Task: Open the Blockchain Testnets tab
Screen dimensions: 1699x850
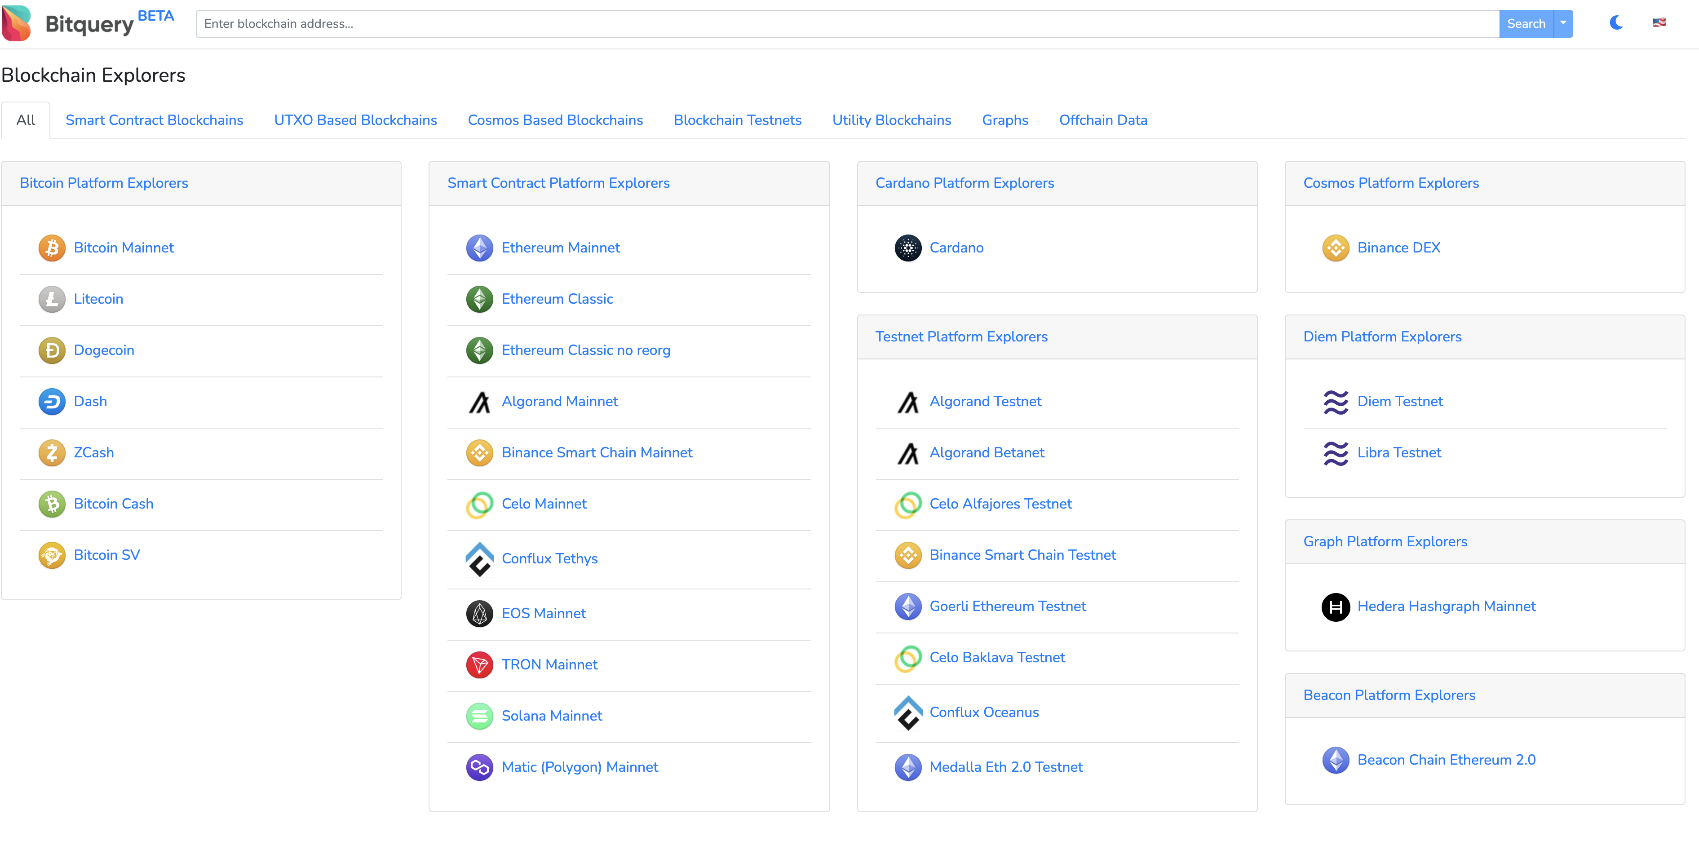Action: [737, 120]
